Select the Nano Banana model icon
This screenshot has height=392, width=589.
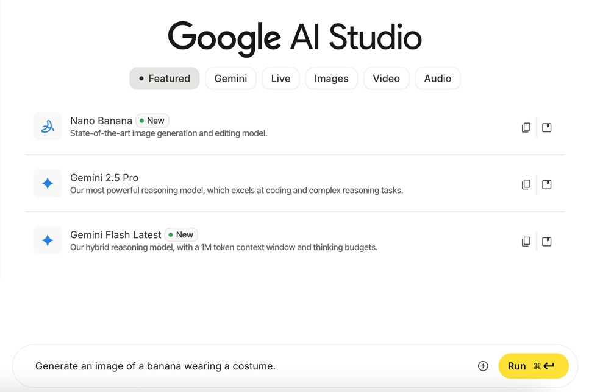[48, 127]
